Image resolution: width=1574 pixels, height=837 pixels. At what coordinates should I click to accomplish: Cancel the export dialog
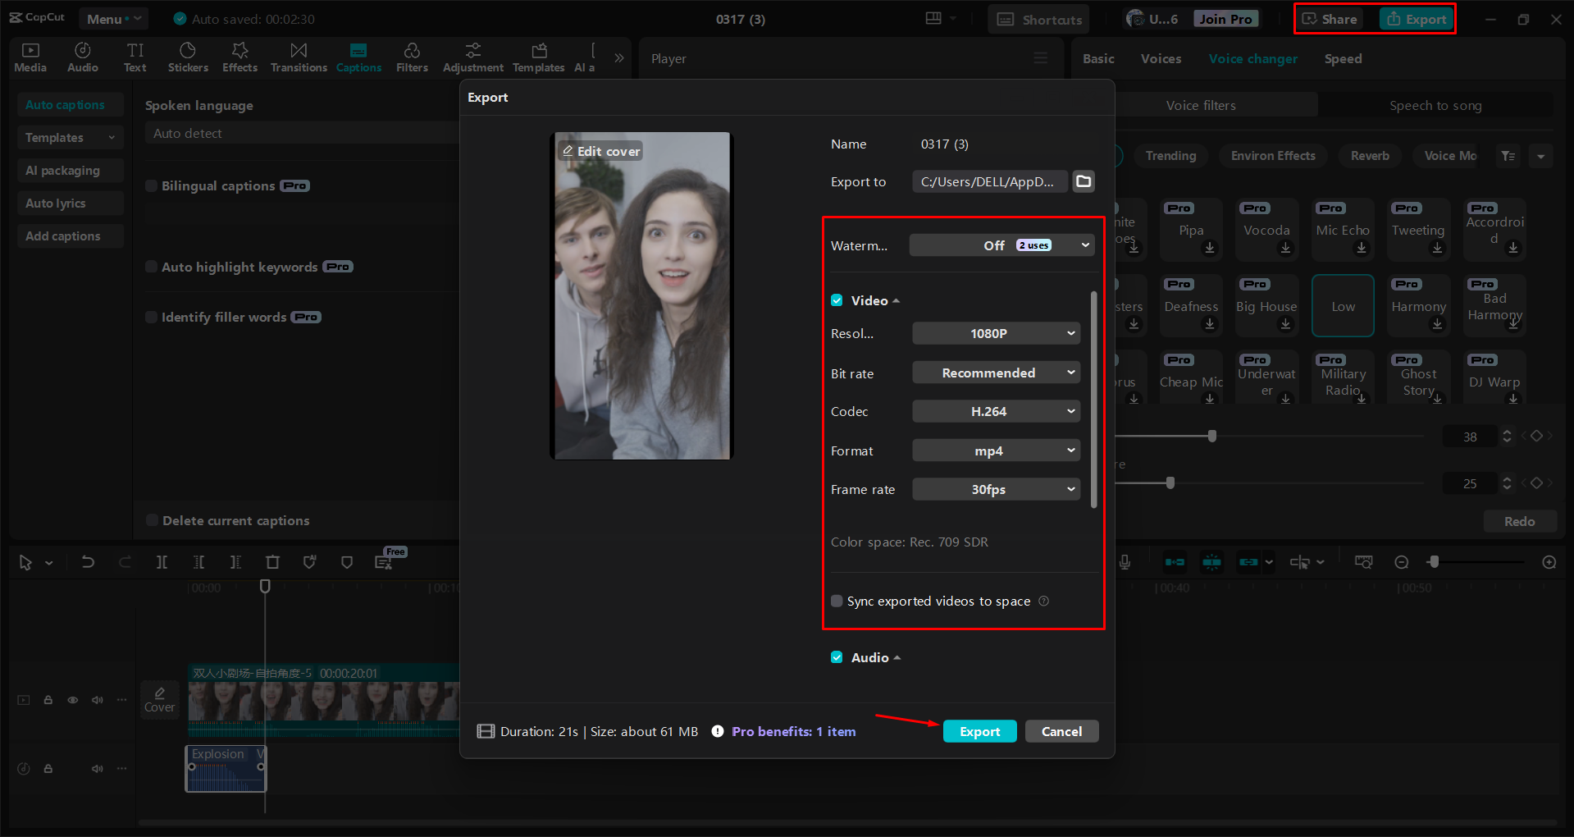click(x=1061, y=730)
